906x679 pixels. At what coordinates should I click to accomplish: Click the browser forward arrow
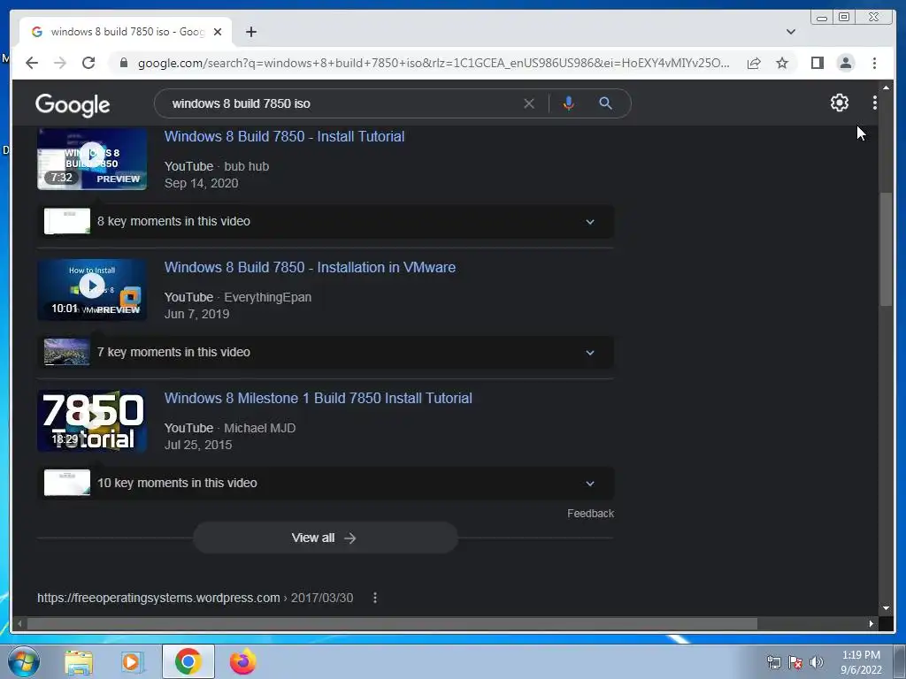(x=60, y=63)
